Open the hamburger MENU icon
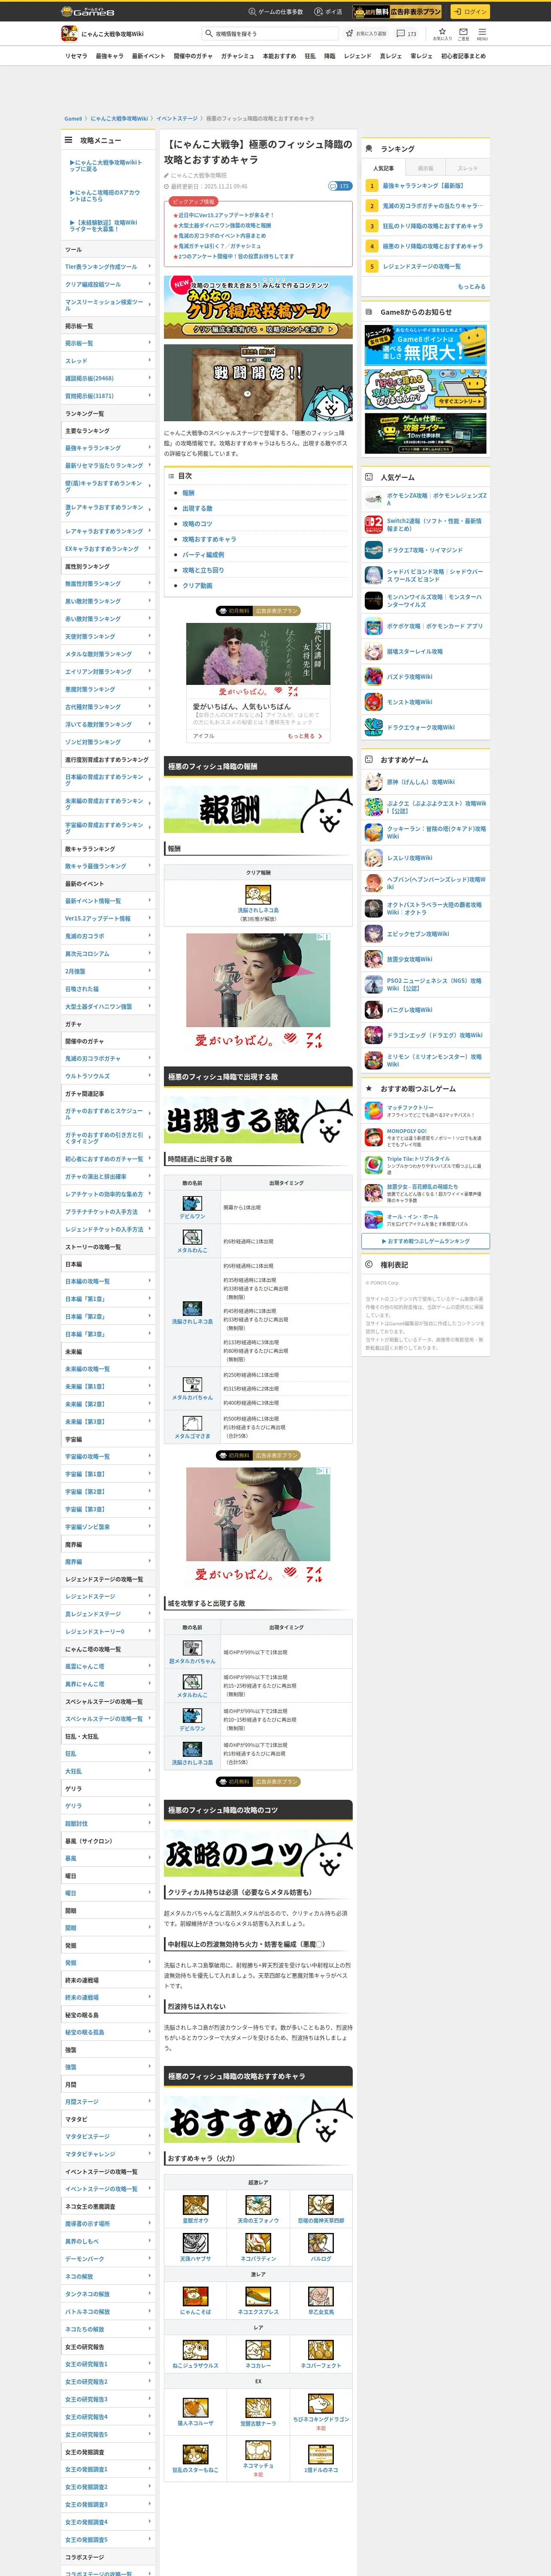Image resolution: width=551 pixels, height=2576 pixels. click(482, 34)
